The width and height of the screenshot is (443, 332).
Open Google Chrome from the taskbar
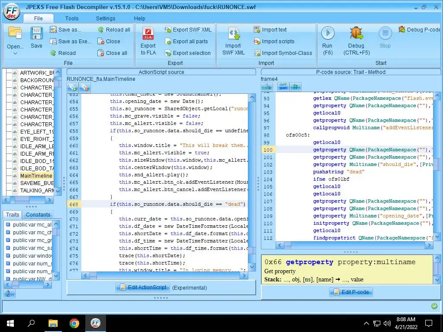(x=74, y=323)
